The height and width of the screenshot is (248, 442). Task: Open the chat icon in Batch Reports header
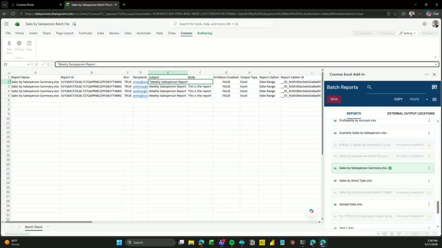(x=434, y=87)
